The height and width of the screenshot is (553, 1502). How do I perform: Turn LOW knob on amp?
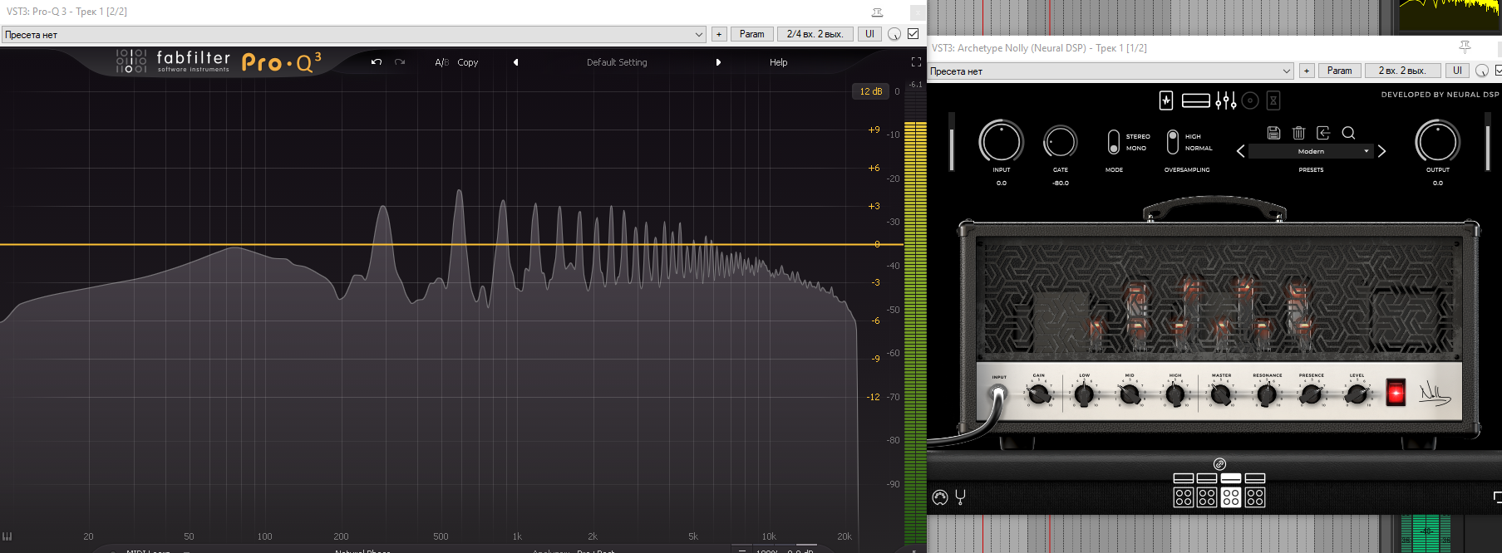pyautogui.click(x=1084, y=394)
